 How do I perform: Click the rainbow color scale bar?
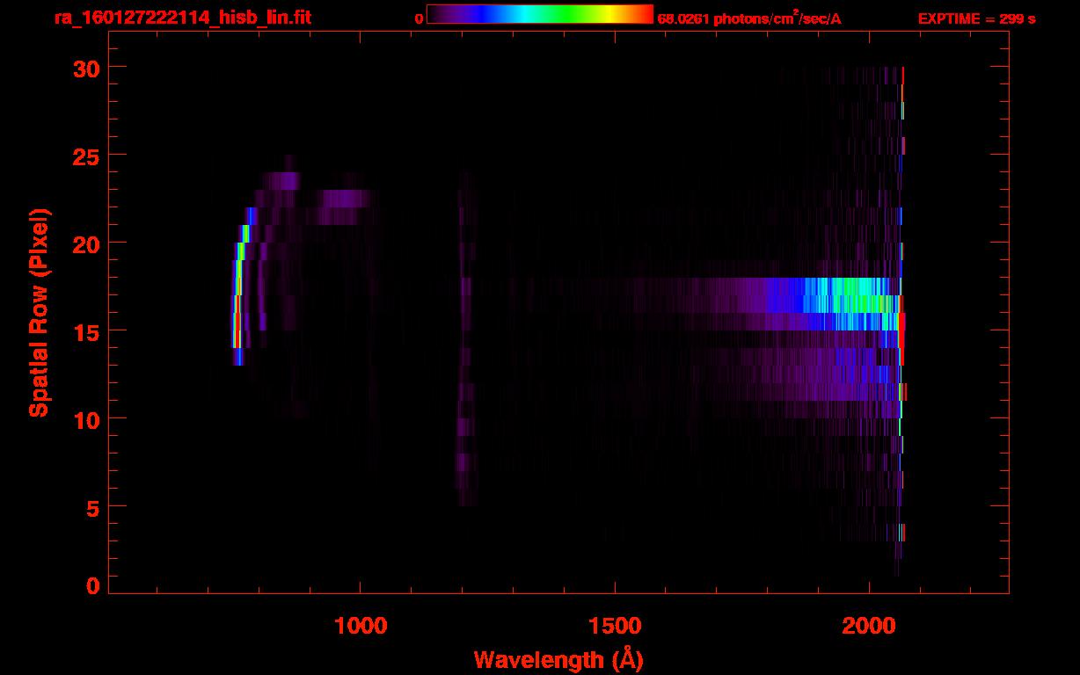click(540, 14)
